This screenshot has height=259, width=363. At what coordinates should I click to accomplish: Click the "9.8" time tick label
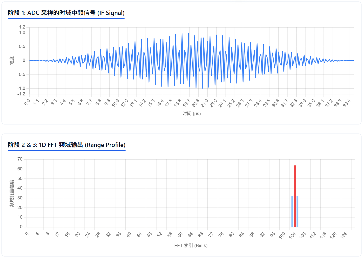point(107,102)
